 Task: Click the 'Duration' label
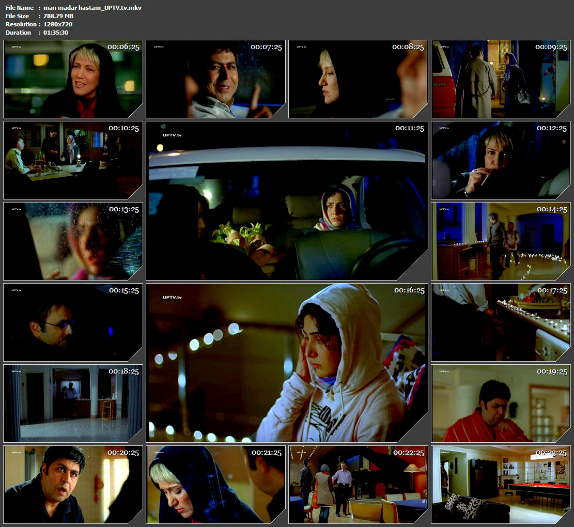click(x=18, y=33)
